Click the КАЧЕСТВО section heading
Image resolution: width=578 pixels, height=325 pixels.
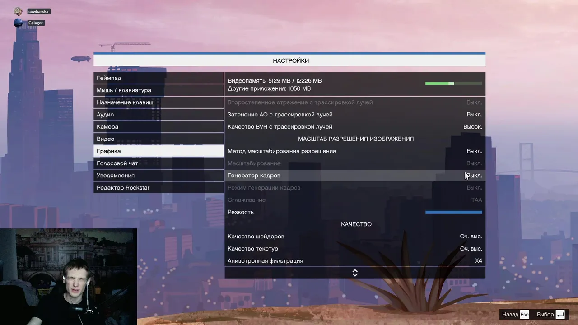coord(356,224)
